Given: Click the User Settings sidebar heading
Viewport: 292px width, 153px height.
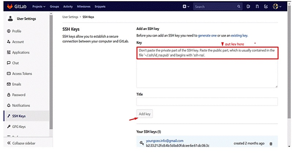Looking at the screenshot, I should 26,19.
